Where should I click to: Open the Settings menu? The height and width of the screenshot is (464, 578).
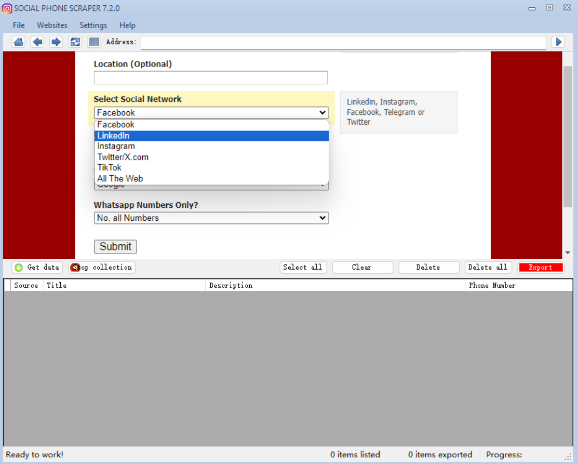[x=93, y=25]
